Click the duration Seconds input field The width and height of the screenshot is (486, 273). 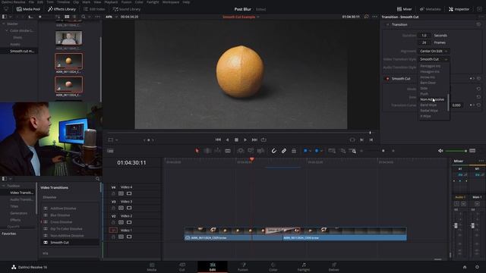[x=424, y=36]
